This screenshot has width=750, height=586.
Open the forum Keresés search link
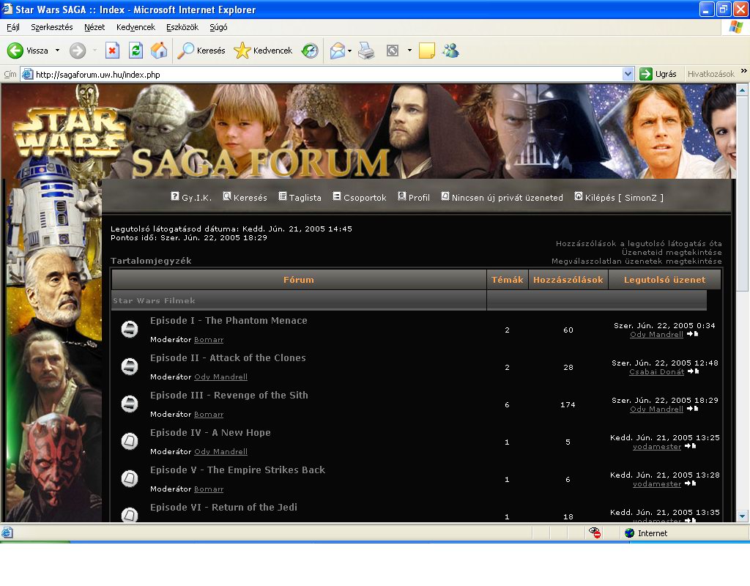click(x=245, y=197)
